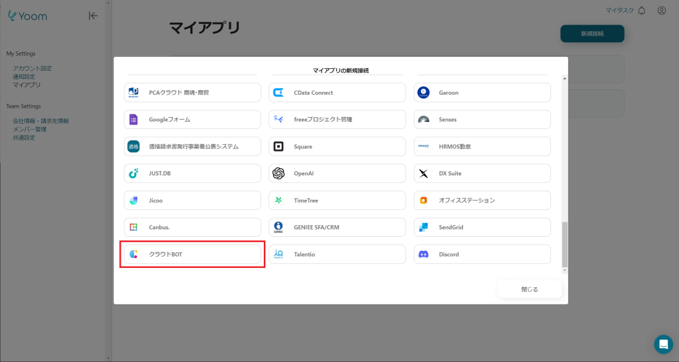Click the dialog scroll down arrow

click(565, 271)
